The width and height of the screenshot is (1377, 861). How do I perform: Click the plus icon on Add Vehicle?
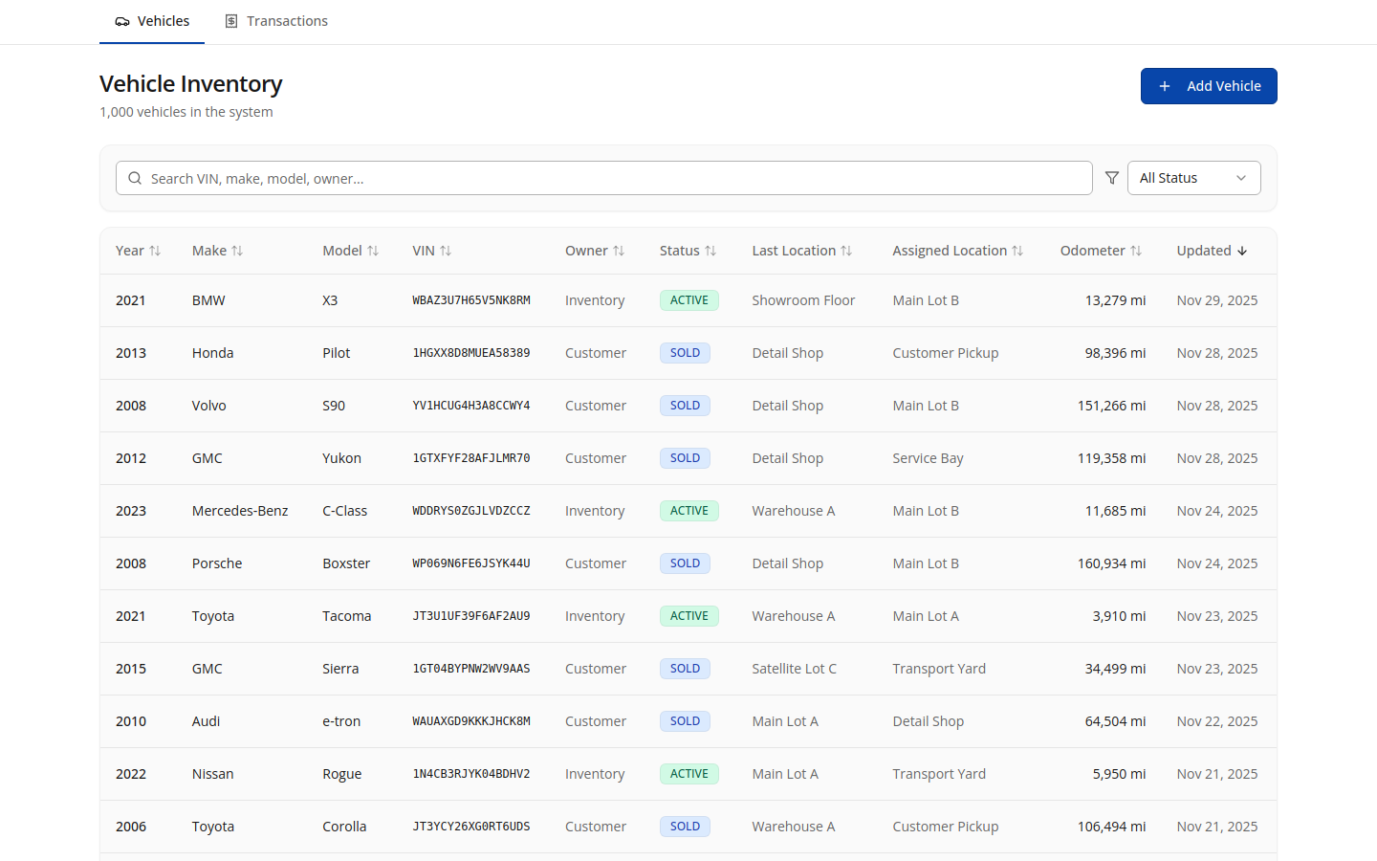pyautogui.click(x=1165, y=86)
